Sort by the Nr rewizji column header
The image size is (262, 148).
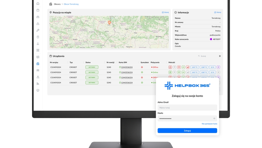(x=110, y=62)
